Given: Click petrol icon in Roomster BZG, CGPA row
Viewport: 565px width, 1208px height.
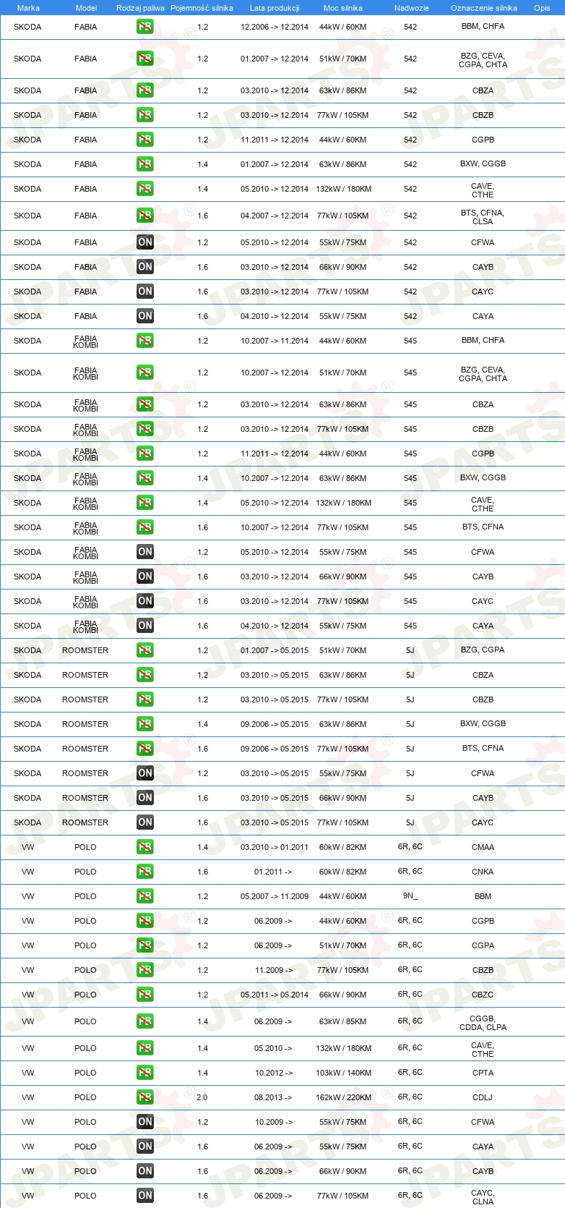Looking at the screenshot, I should click(x=145, y=650).
